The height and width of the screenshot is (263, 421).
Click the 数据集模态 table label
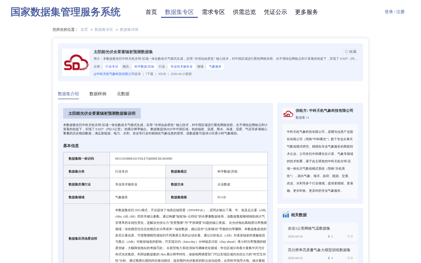coord(179,171)
